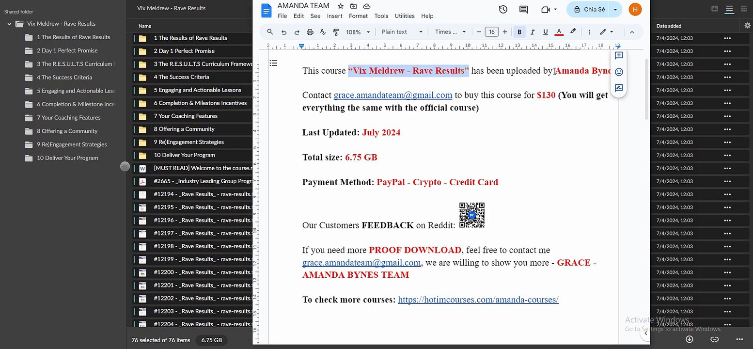Move document to another folder icon

pyautogui.click(x=354, y=6)
